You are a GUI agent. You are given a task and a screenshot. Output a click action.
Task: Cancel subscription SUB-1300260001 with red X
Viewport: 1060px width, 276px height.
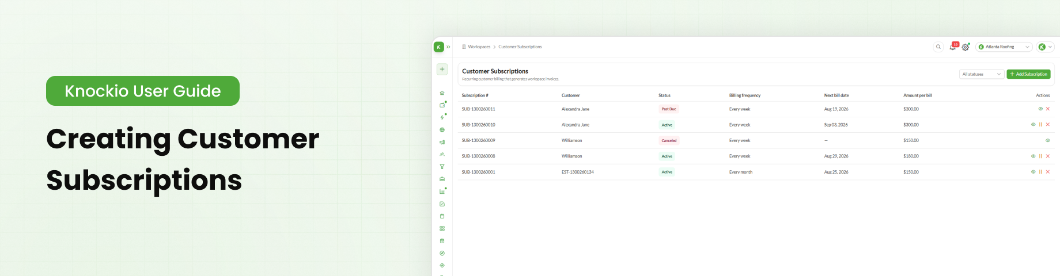point(1048,172)
